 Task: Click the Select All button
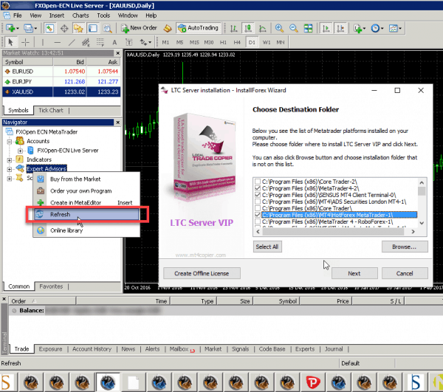(x=267, y=247)
